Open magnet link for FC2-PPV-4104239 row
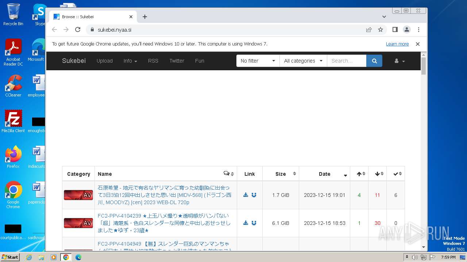This screenshot has width=467, height=262. click(x=254, y=223)
